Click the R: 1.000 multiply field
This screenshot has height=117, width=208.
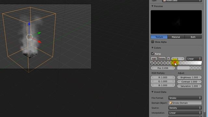tap(163, 77)
